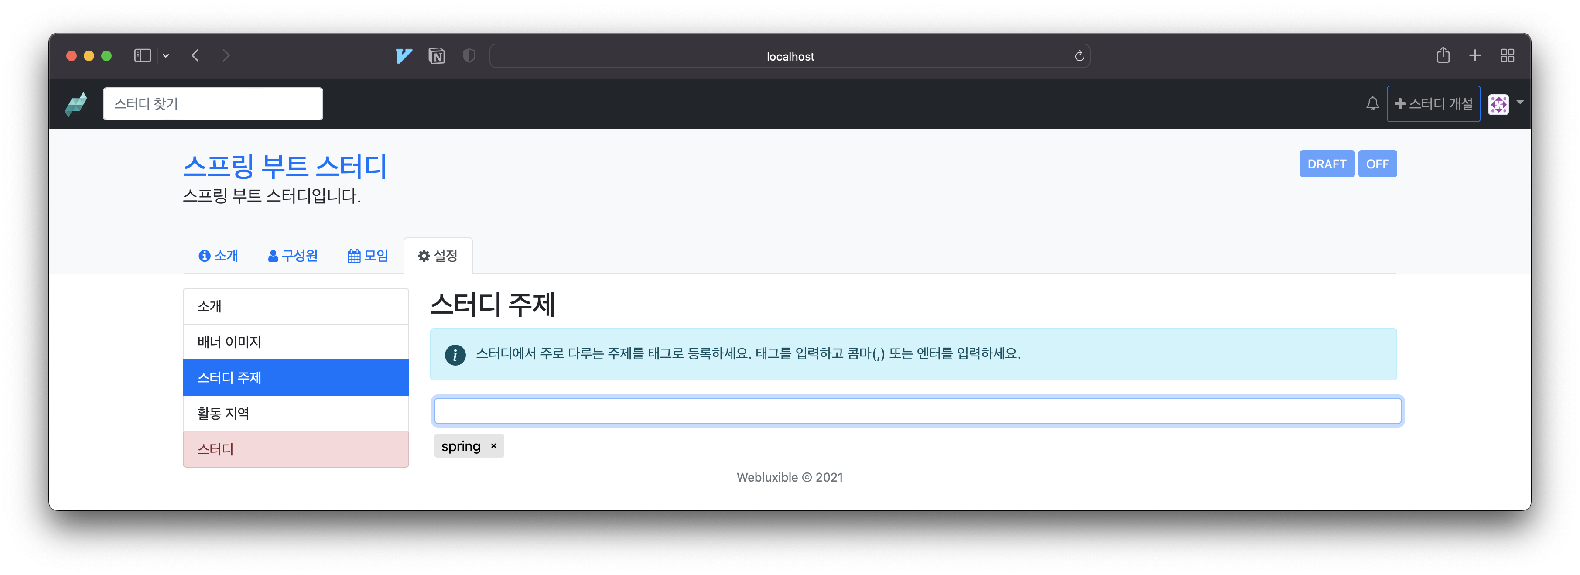Open the Notion extension icon
Image resolution: width=1580 pixels, height=575 pixels.
point(436,56)
